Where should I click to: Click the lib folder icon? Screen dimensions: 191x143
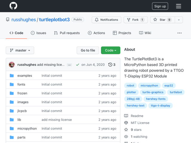coord(12,120)
